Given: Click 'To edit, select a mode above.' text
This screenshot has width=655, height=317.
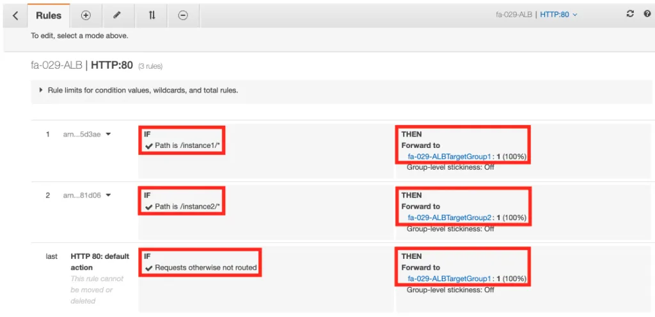Looking at the screenshot, I should [79, 36].
